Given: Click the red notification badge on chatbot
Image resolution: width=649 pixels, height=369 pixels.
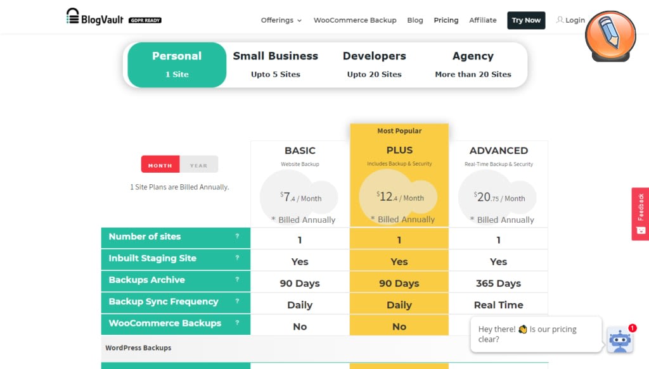Looking at the screenshot, I should coord(632,328).
